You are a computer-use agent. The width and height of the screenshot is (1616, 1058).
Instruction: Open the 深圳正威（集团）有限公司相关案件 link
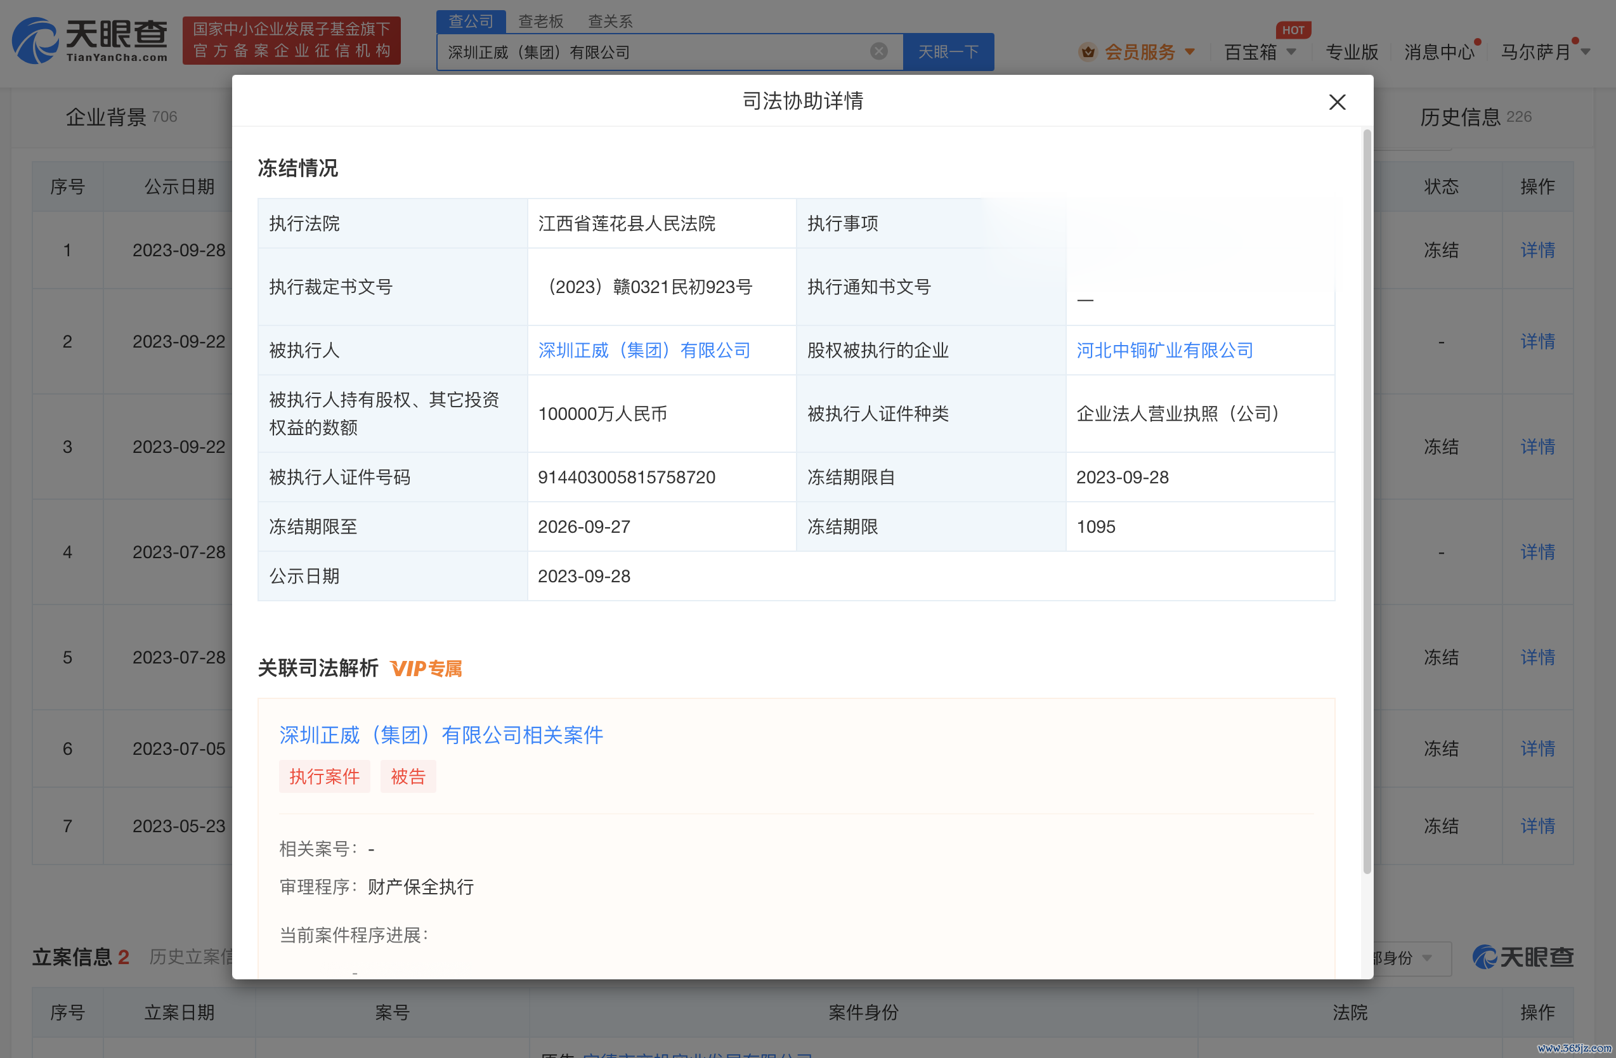441,735
